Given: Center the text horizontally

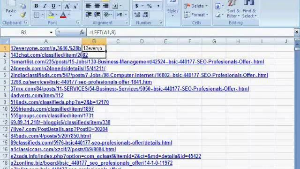Looking at the screenshot, I should click(97, 6).
